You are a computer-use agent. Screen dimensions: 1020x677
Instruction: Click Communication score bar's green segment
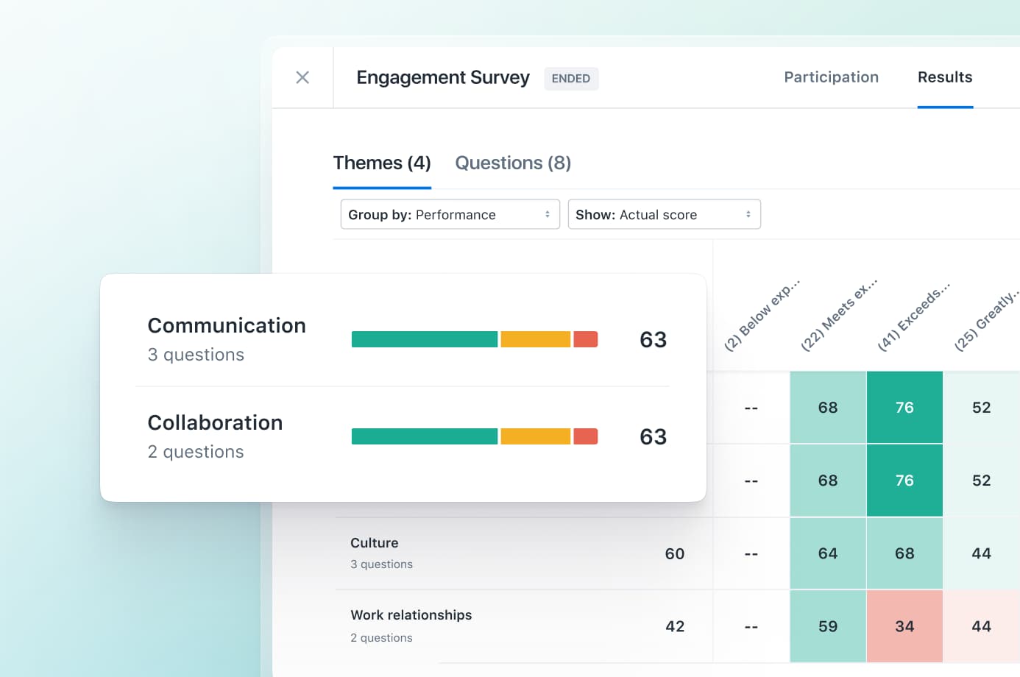coord(425,339)
